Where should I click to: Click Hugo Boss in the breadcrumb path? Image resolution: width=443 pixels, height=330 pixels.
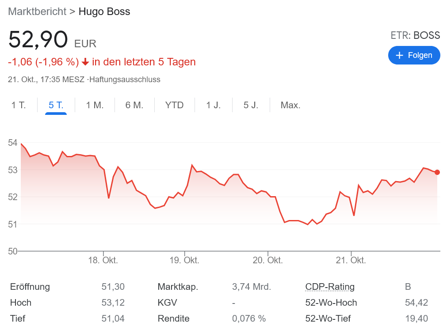(x=104, y=11)
